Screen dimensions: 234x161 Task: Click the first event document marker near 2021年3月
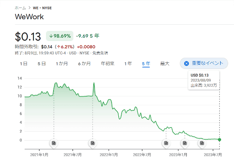54,143
